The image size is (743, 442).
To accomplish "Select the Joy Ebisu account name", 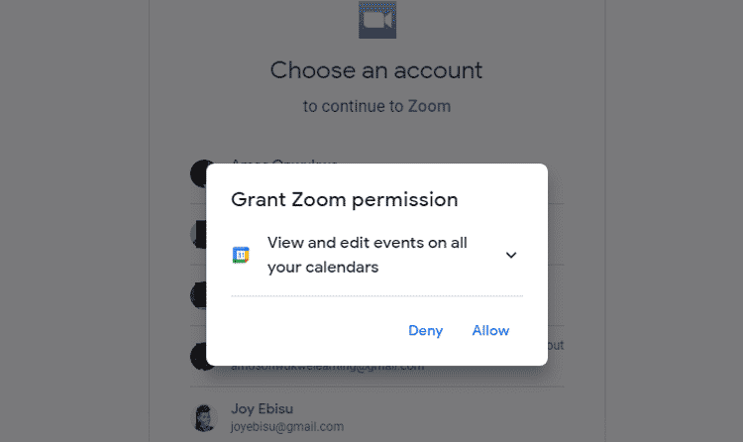I will 261,408.
